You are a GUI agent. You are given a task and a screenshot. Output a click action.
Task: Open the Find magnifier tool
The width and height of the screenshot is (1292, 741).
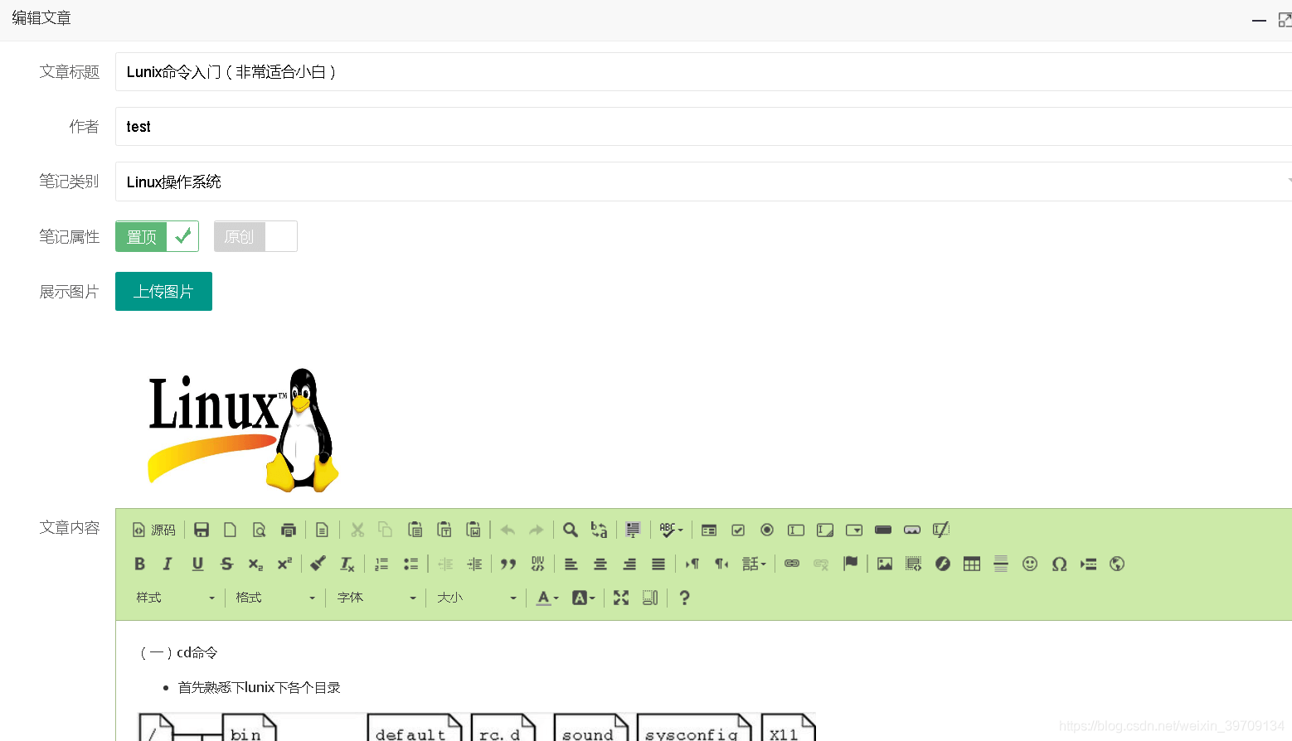[571, 530]
